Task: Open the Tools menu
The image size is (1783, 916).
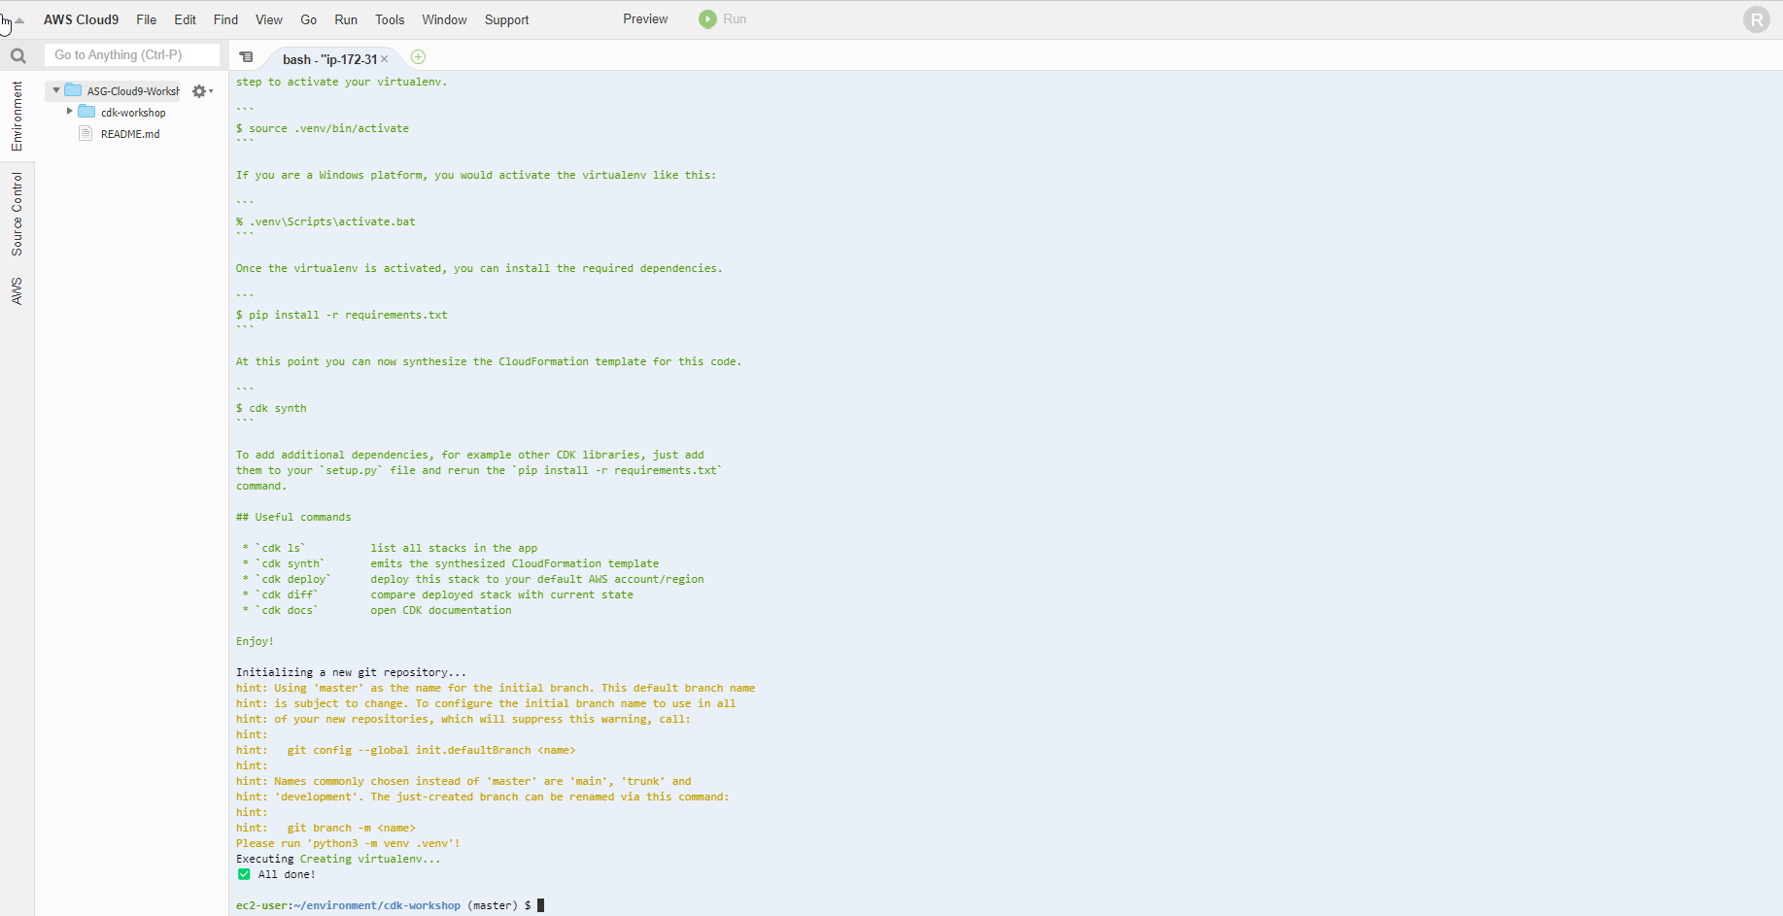Action: click(390, 19)
